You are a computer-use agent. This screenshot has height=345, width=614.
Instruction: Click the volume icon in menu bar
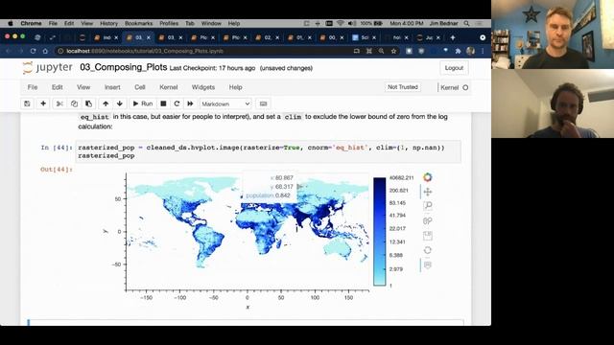click(x=352, y=23)
